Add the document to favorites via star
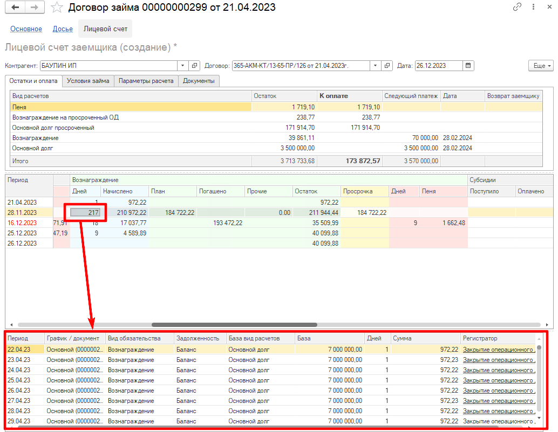 [x=57, y=7]
